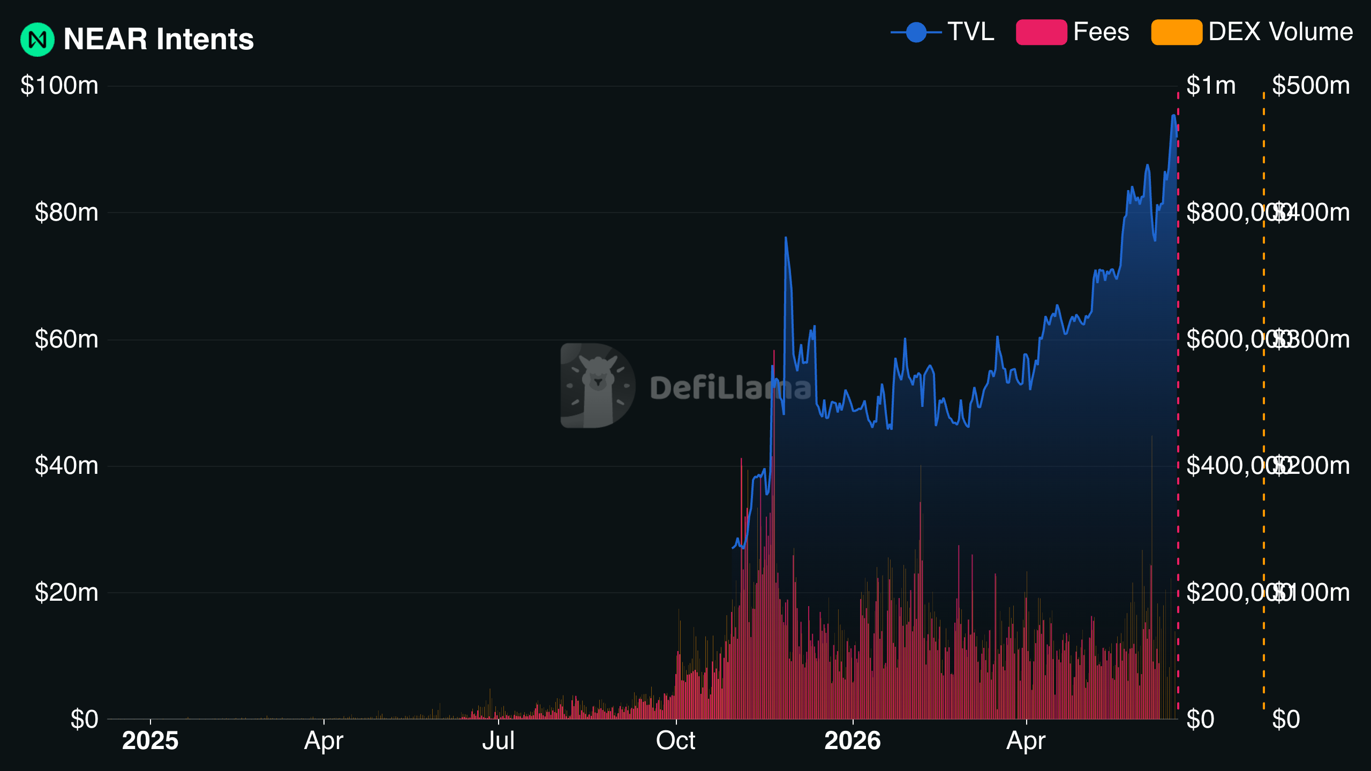This screenshot has height=771, width=1371.
Task: Click the 2025 x-axis label
Action: pyautogui.click(x=150, y=741)
